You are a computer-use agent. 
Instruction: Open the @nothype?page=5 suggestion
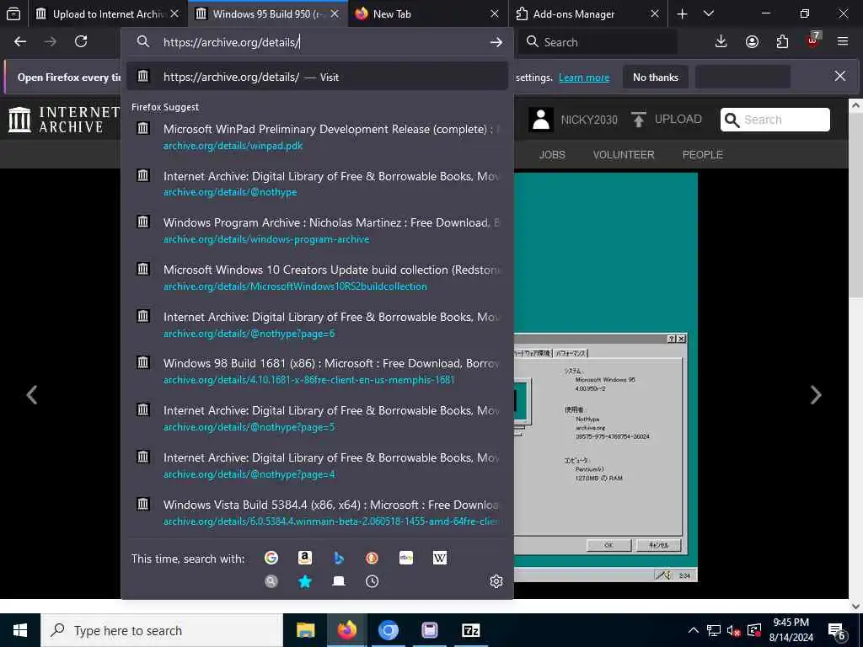pyautogui.click(x=317, y=419)
